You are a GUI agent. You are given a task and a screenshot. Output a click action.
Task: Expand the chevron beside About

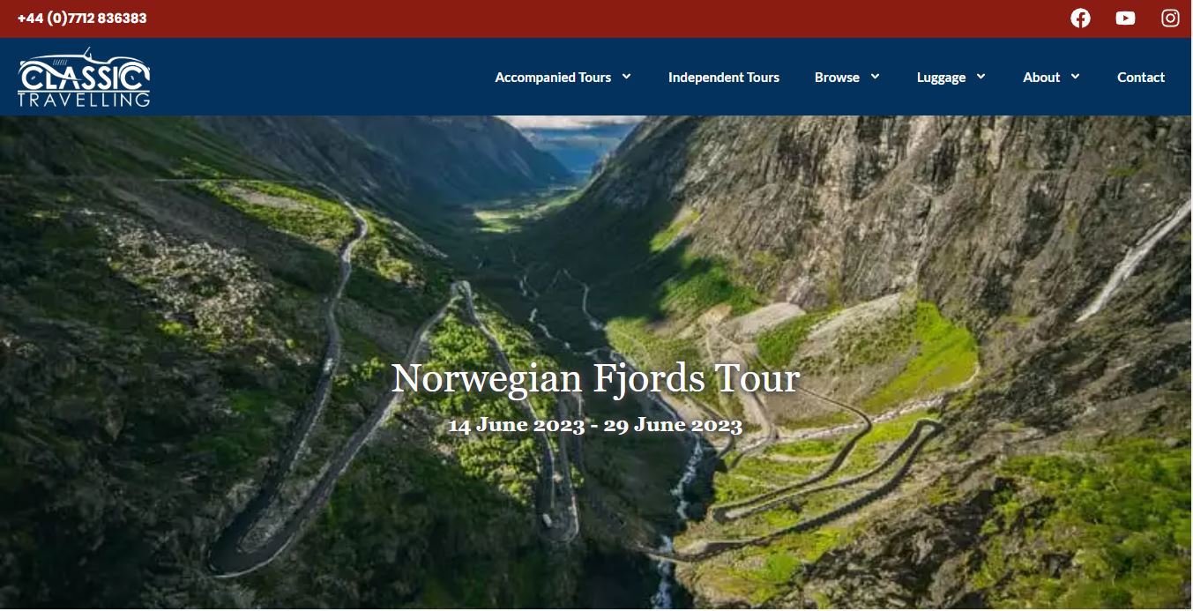point(1075,77)
